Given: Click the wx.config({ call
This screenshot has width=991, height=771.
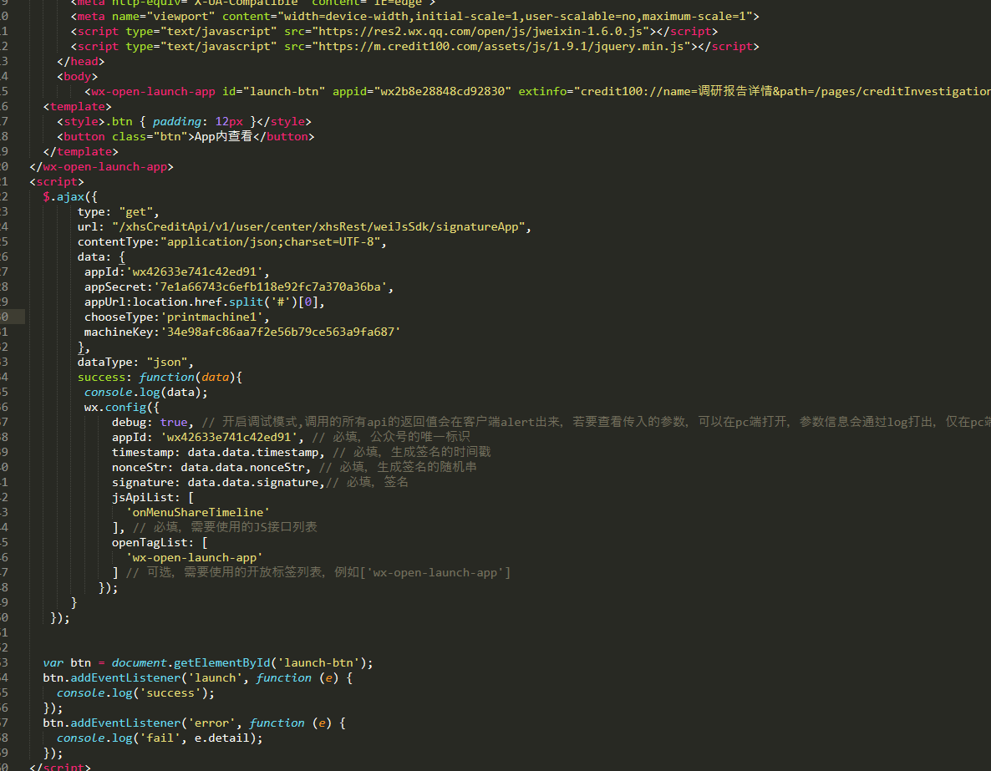Looking at the screenshot, I should click(x=122, y=408).
